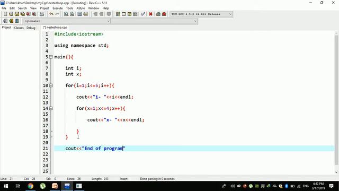This screenshot has width=339, height=191.
Task: Switch to the Debug panel tab
Action: click(x=31, y=28)
